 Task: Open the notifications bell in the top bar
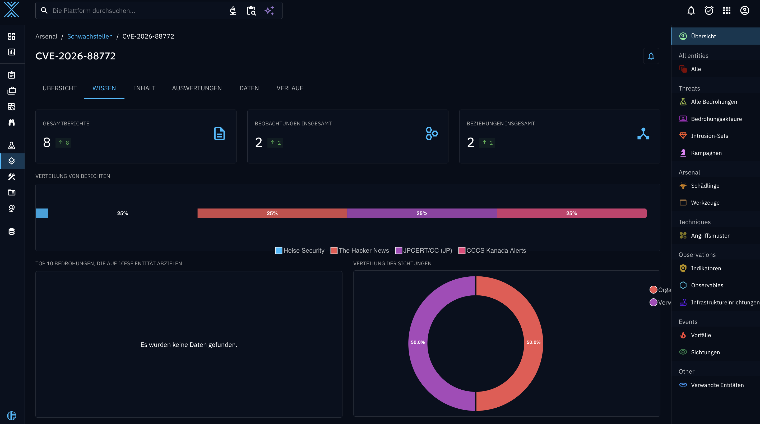coord(691,11)
